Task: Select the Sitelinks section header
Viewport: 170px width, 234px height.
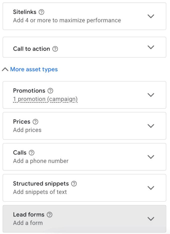Action: pyautogui.click(x=25, y=12)
